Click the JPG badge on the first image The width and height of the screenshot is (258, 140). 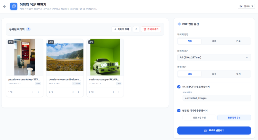tap(11, 42)
